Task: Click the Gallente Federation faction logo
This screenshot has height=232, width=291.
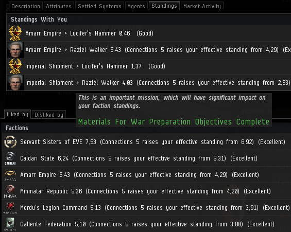Action: [x=10, y=224]
